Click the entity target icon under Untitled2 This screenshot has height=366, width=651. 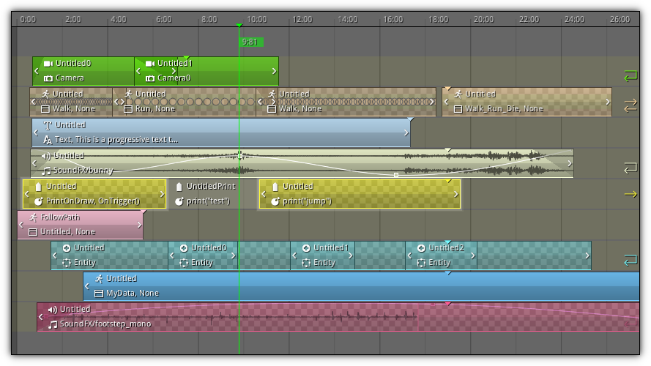pos(421,263)
